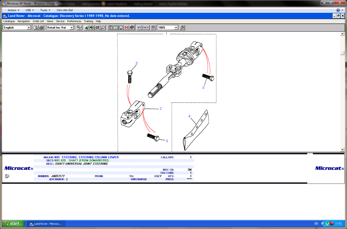Click the diagram scrollbar up arrow
This screenshot has height=229, width=347.
pyautogui.click(x=342, y=34)
